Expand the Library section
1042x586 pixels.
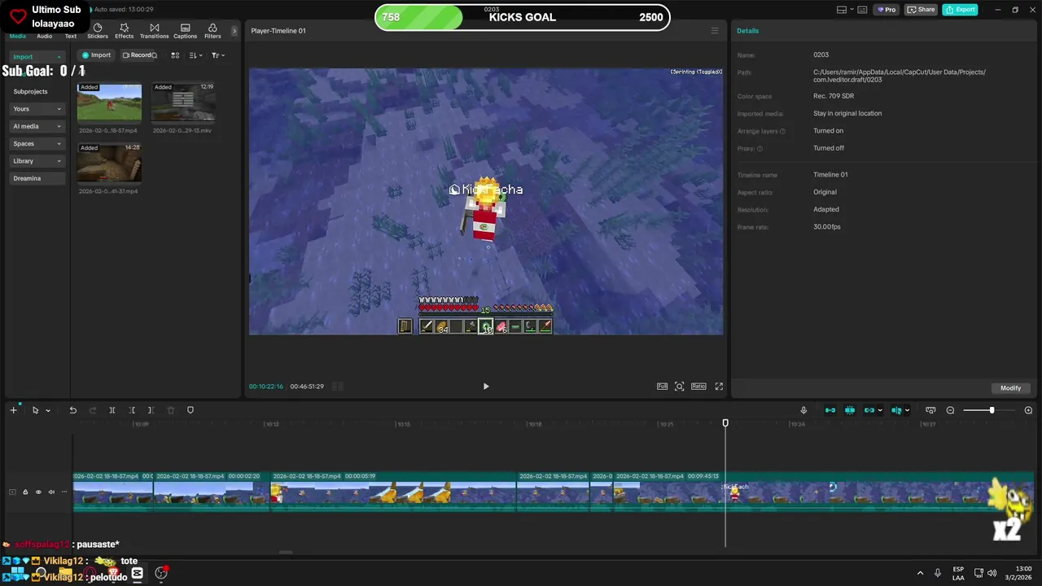[37, 161]
